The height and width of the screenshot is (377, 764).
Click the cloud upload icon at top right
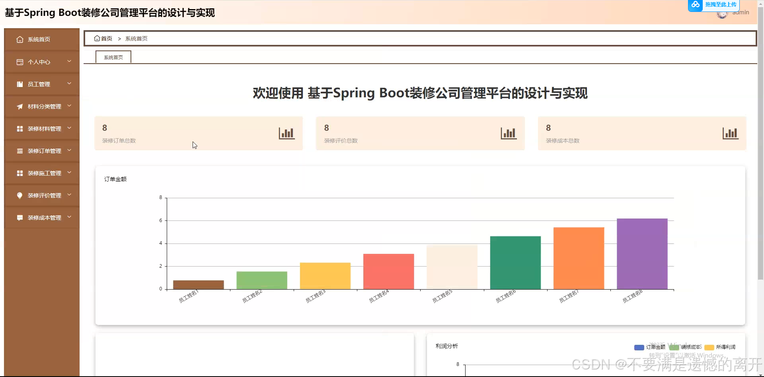695,5
